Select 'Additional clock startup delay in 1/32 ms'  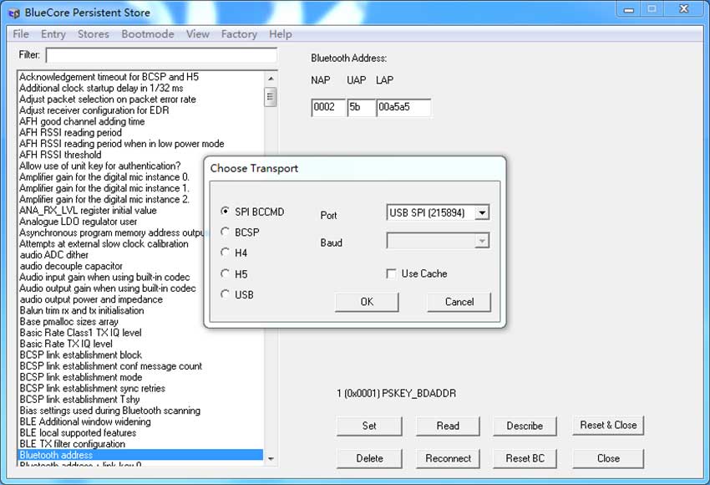(101, 88)
